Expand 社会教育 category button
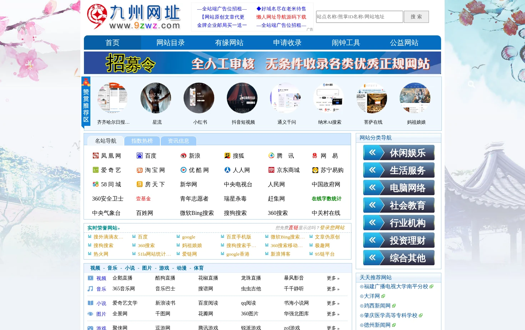The width and height of the screenshot is (525, 330). (399, 205)
